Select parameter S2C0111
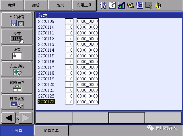The image size is (183, 136). pos(46,33)
